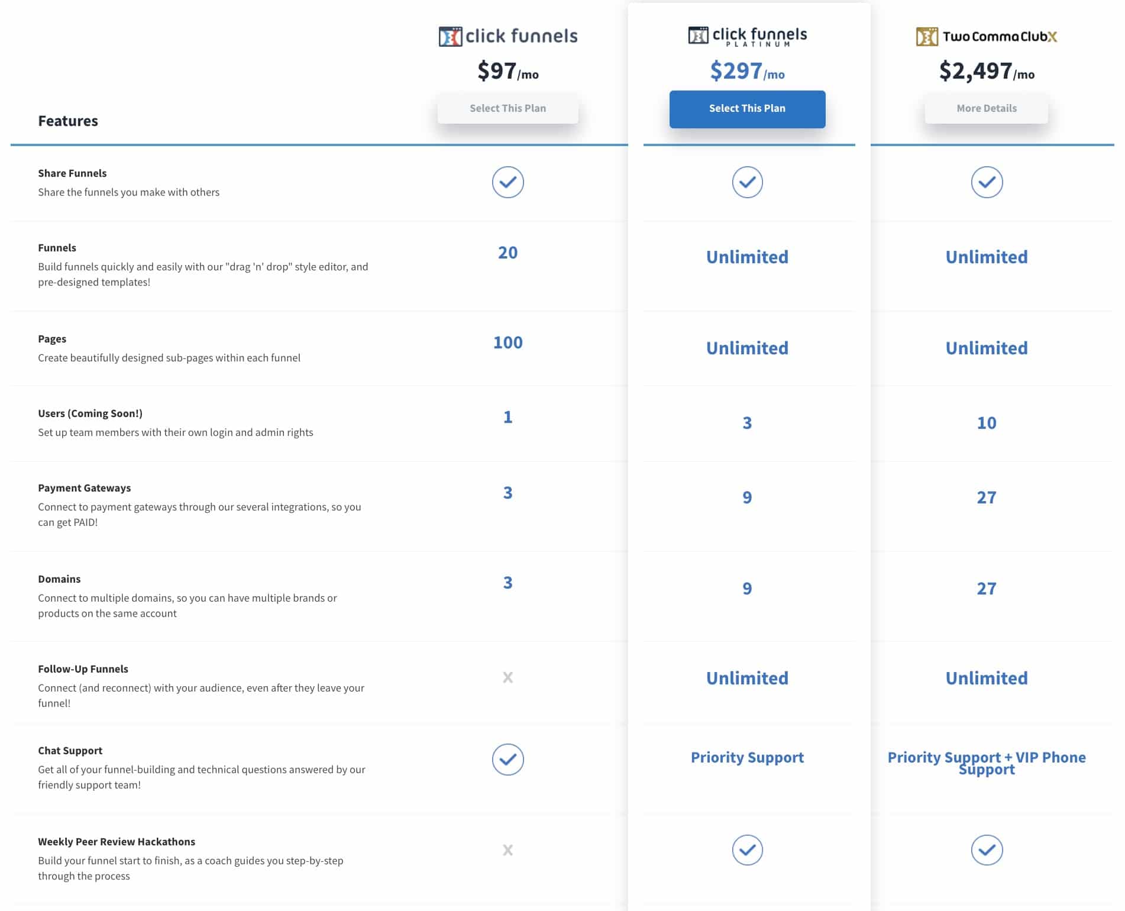Click Domains value 27 in Two Comma Club X

coord(987,589)
